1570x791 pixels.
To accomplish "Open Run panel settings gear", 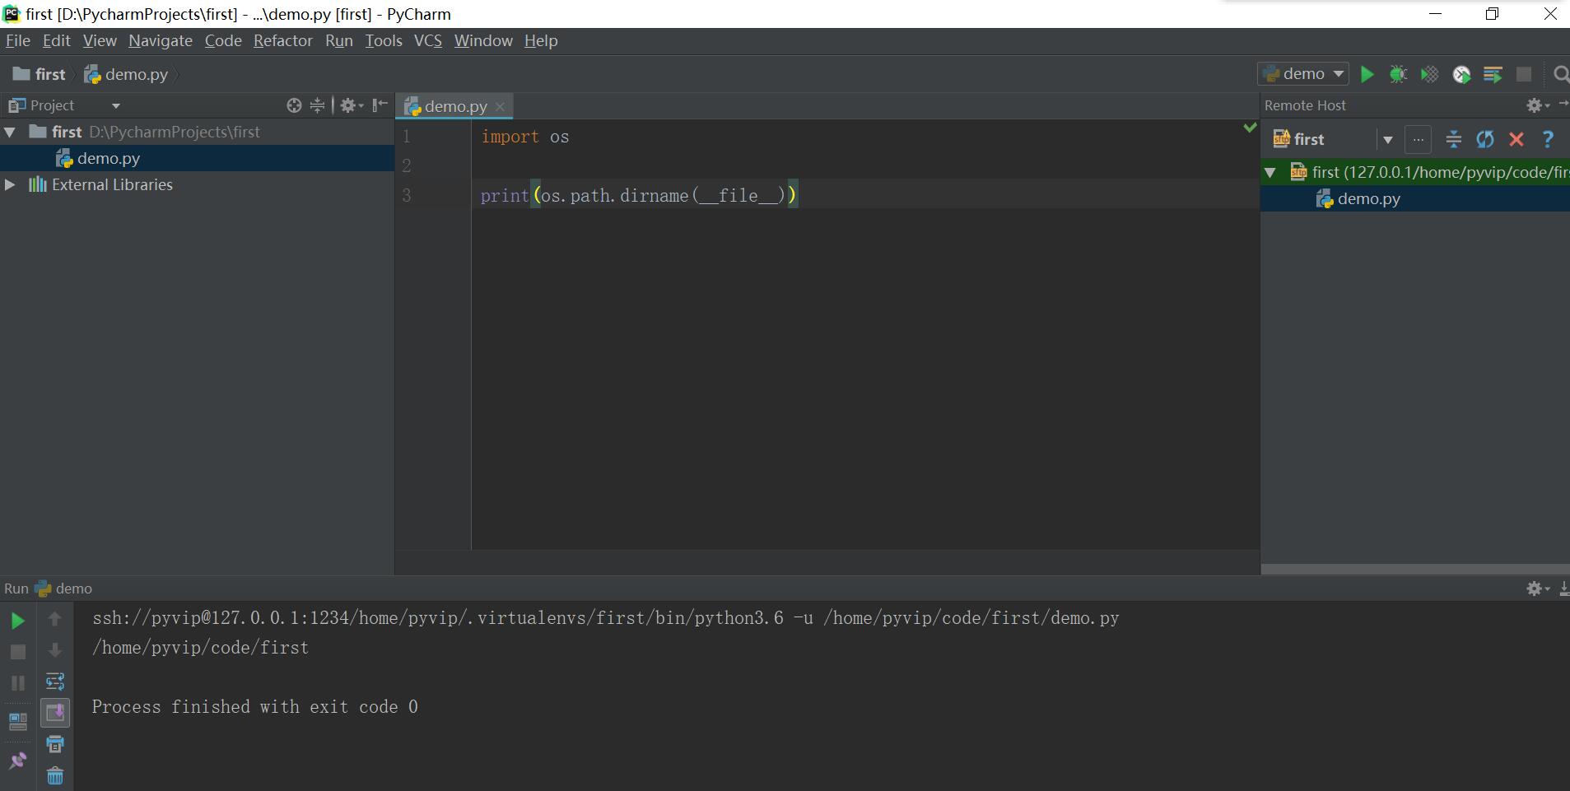I will pyautogui.click(x=1537, y=589).
